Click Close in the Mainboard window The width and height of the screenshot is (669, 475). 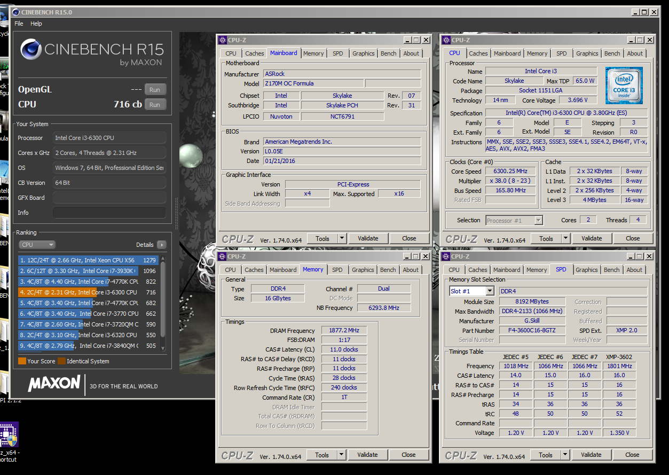click(410, 238)
